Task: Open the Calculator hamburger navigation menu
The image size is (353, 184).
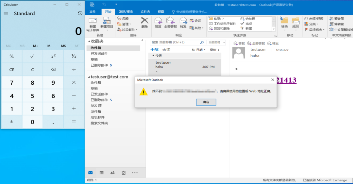Action: (6, 13)
